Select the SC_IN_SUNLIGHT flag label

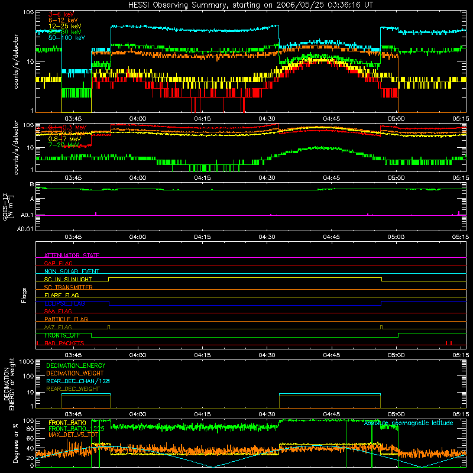click(68, 279)
